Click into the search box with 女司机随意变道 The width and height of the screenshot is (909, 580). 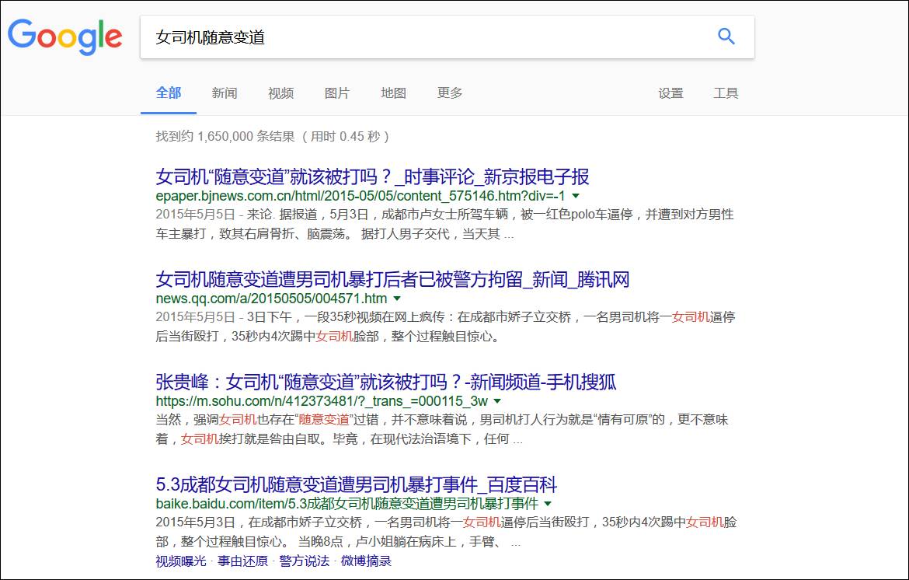coord(447,37)
